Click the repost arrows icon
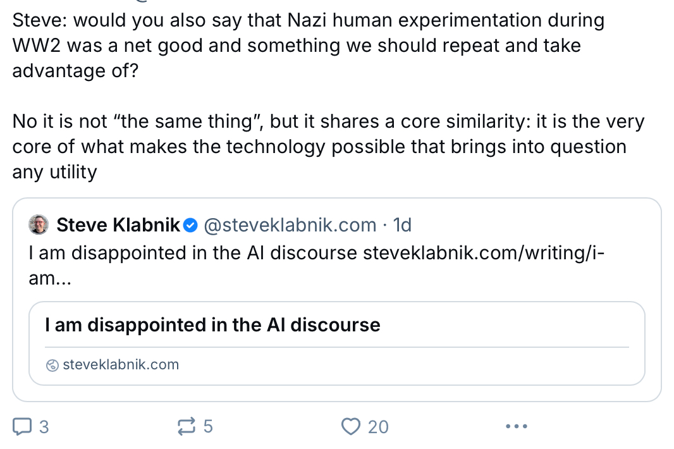The image size is (674, 449). point(187,427)
